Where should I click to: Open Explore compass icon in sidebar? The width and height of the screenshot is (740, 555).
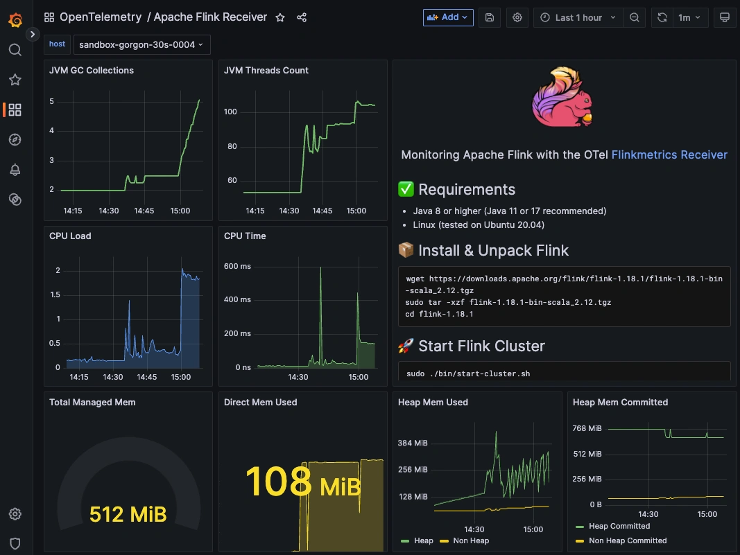[15, 139]
